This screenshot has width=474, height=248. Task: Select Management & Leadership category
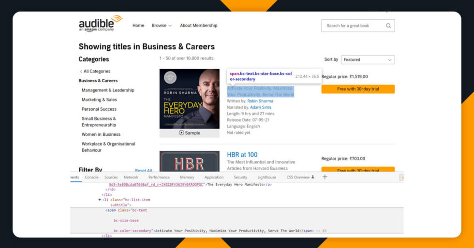pos(108,90)
